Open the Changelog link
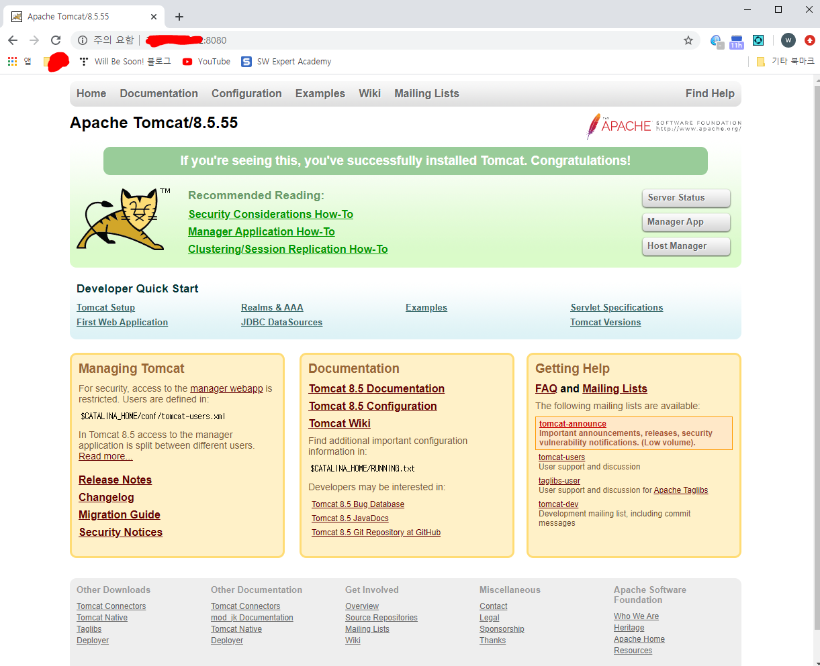The image size is (820, 666). 106,498
